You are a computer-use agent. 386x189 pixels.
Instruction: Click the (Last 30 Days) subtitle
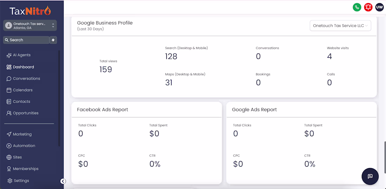click(x=90, y=29)
